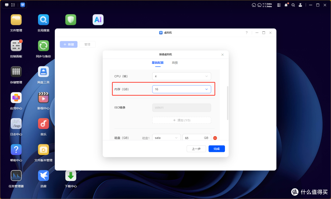Screen dimensions: 331x199
Task: Switch to the 基础配置 tab
Action: [x=158, y=63]
